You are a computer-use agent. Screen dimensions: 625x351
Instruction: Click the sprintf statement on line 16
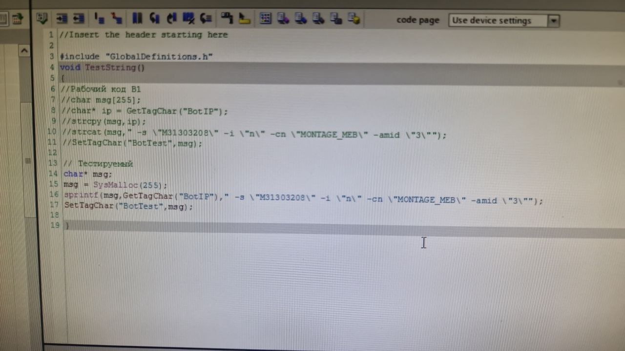coord(303,199)
